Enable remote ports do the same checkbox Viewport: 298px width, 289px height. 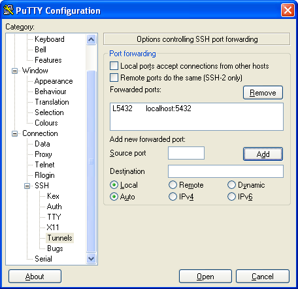click(x=114, y=78)
